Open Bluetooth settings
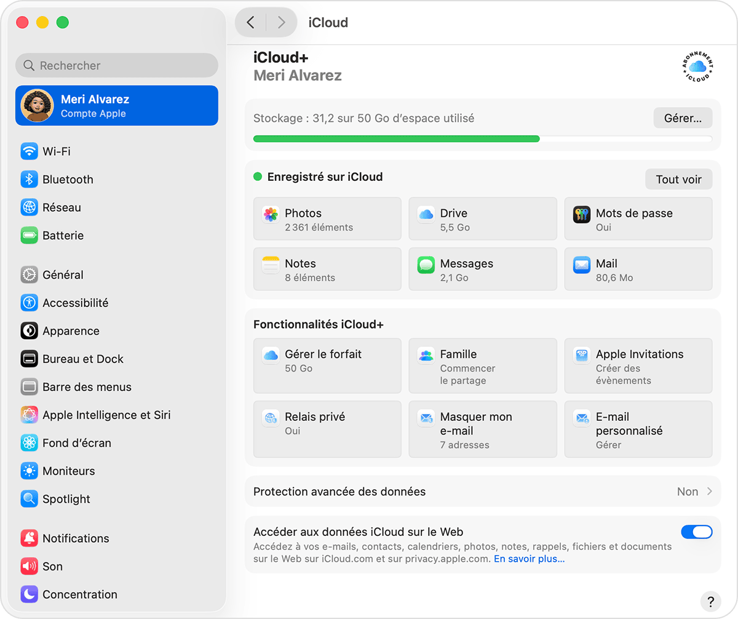Screen dimensions: 738x619 click(68, 179)
